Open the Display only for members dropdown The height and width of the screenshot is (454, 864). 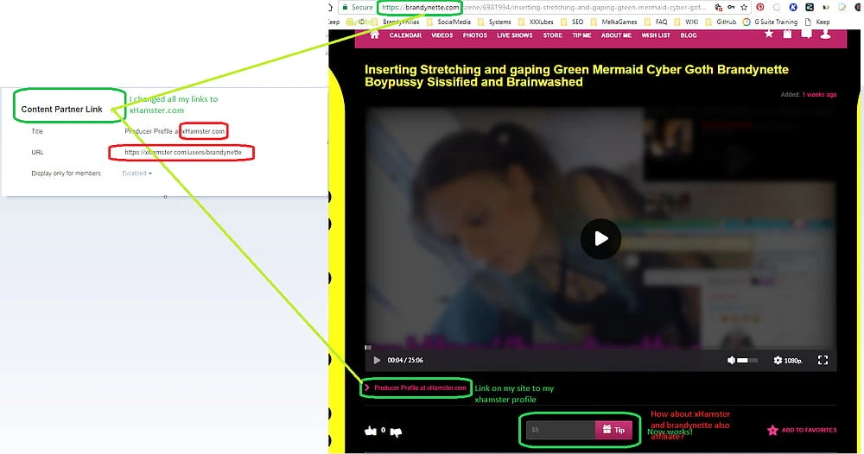137,173
